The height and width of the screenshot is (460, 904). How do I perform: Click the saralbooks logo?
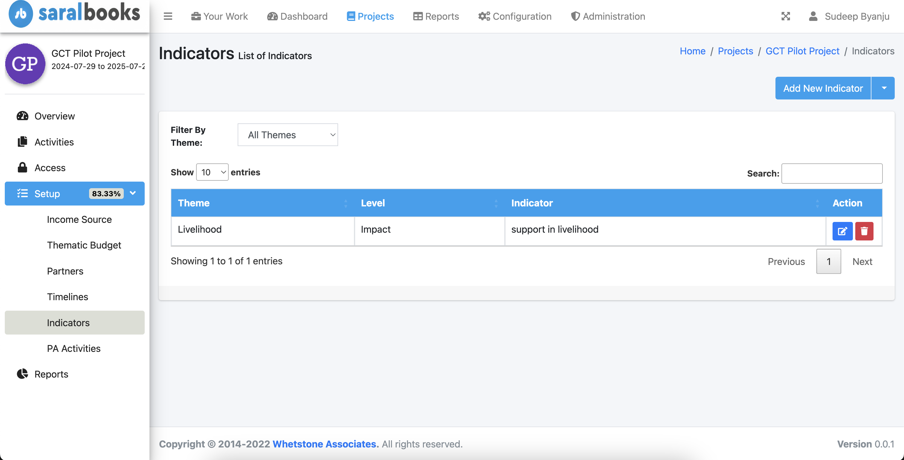point(74,14)
